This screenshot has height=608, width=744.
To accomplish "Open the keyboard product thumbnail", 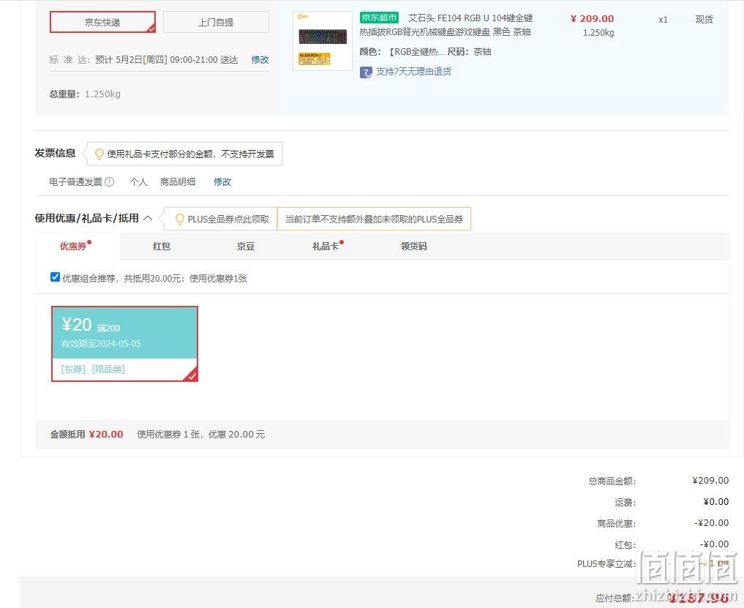I will (x=322, y=41).
